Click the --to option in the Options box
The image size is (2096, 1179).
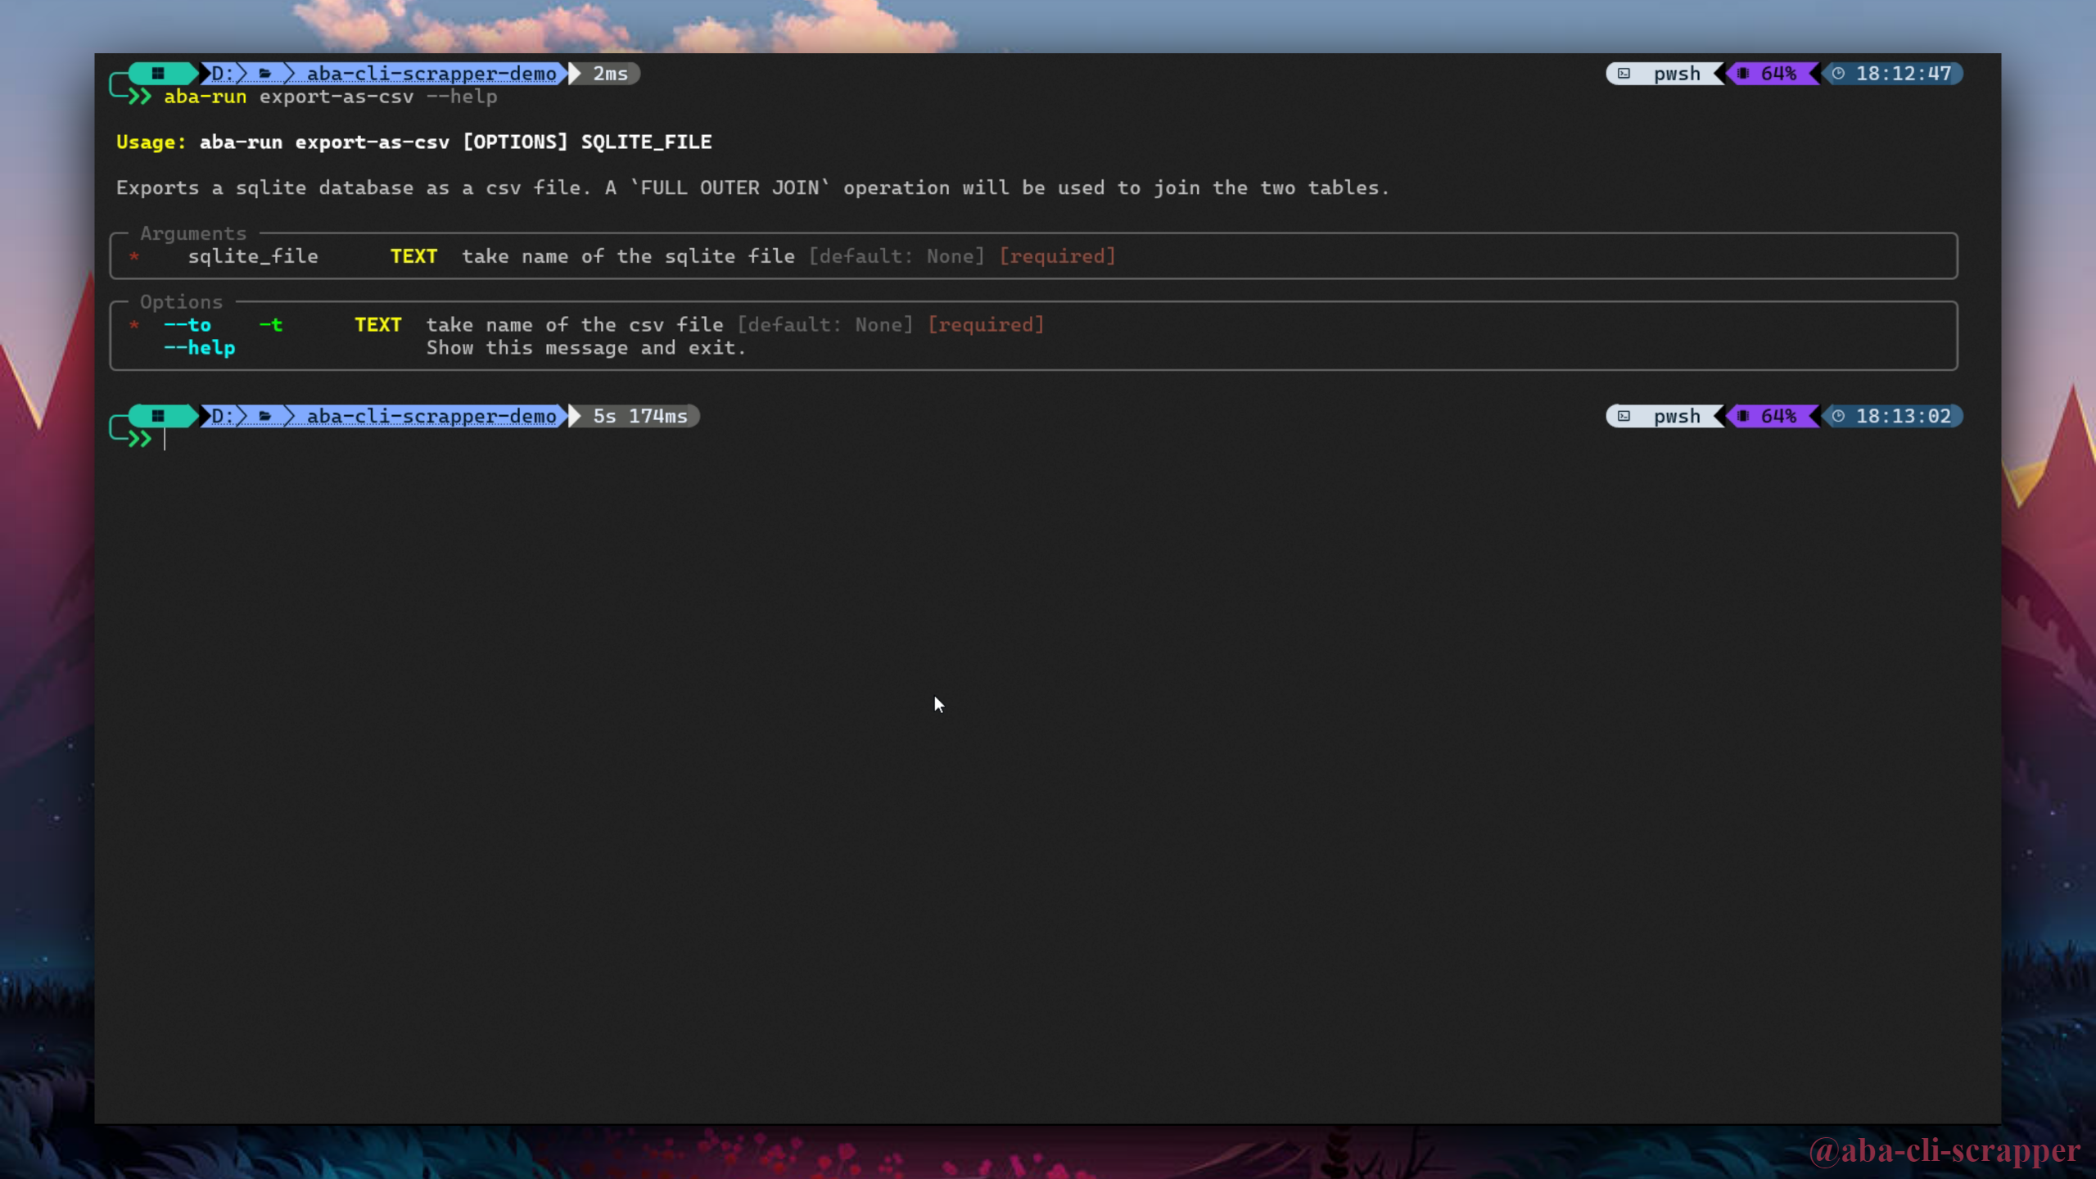[x=187, y=324]
